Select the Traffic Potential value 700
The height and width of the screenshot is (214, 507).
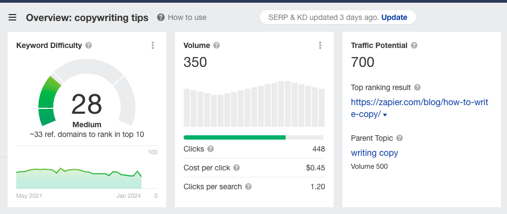click(363, 62)
